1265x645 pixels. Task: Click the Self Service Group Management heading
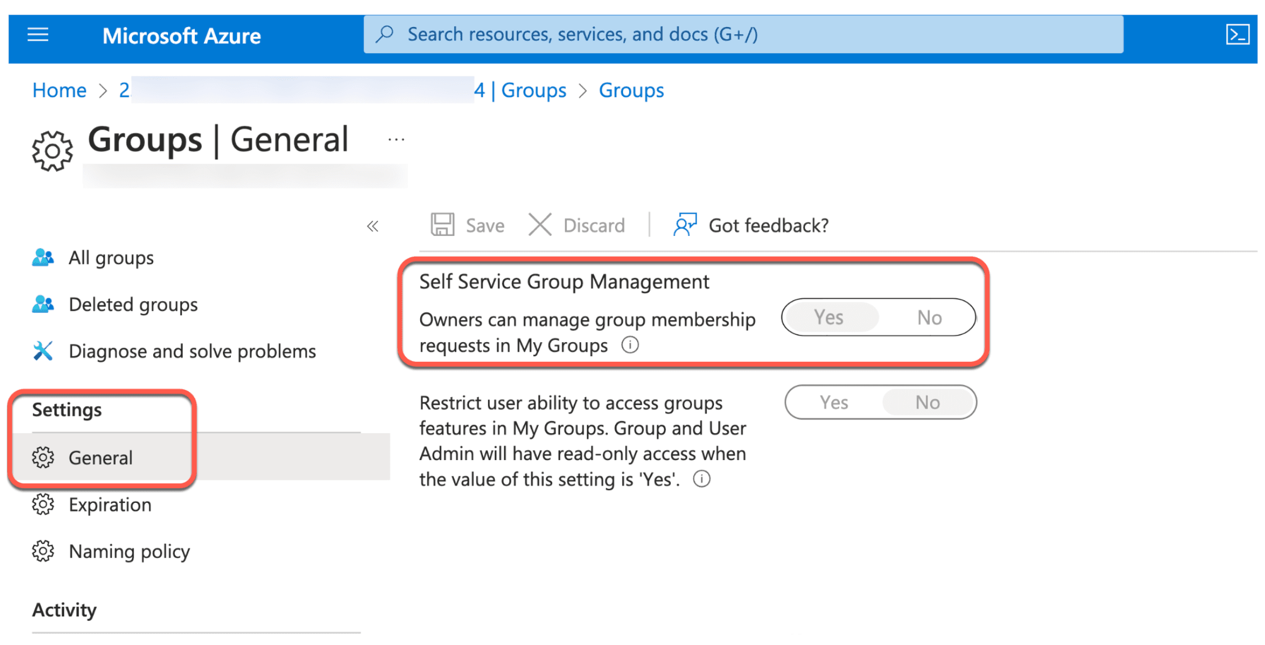click(x=564, y=281)
